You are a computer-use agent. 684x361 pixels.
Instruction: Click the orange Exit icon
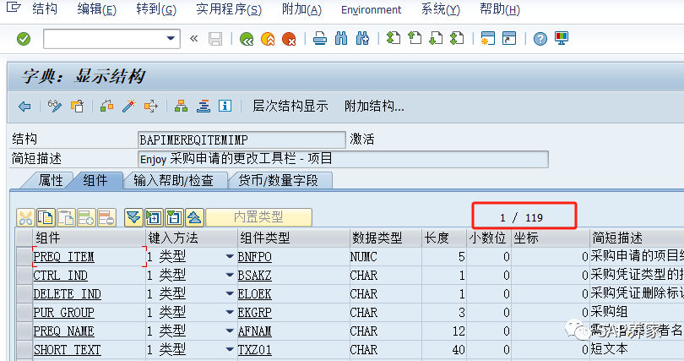click(268, 39)
